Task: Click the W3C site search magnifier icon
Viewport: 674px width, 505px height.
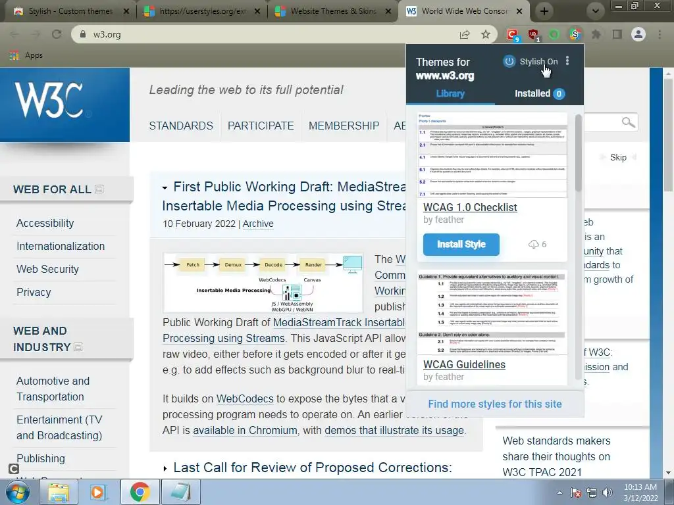Action: click(628, 122)
